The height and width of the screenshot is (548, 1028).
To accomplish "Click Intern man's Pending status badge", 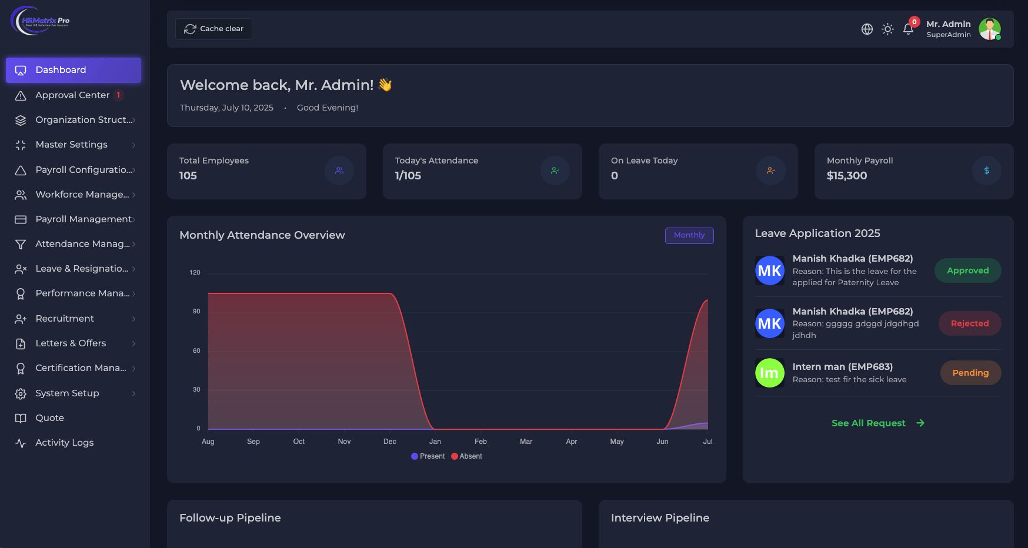I will click(x=970, y=373).
